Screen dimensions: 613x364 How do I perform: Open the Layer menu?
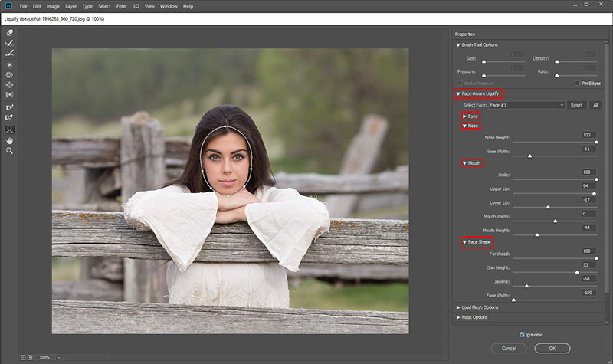[70, 6]
